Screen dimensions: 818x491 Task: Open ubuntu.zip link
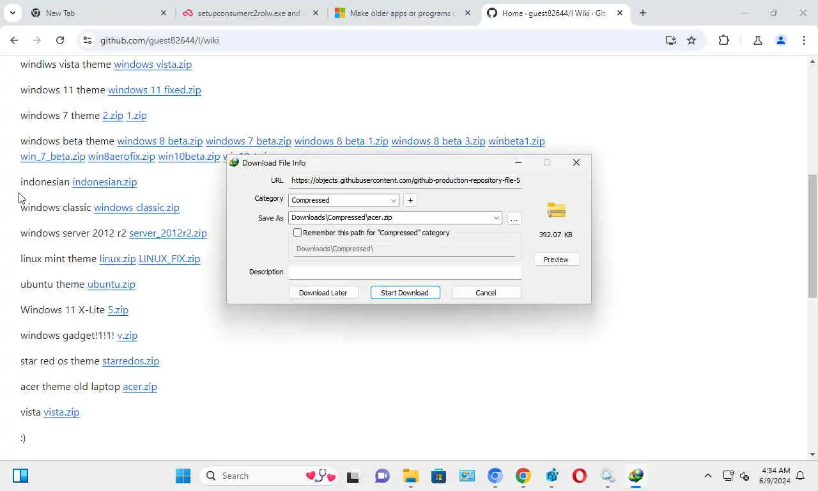(111, 284)
